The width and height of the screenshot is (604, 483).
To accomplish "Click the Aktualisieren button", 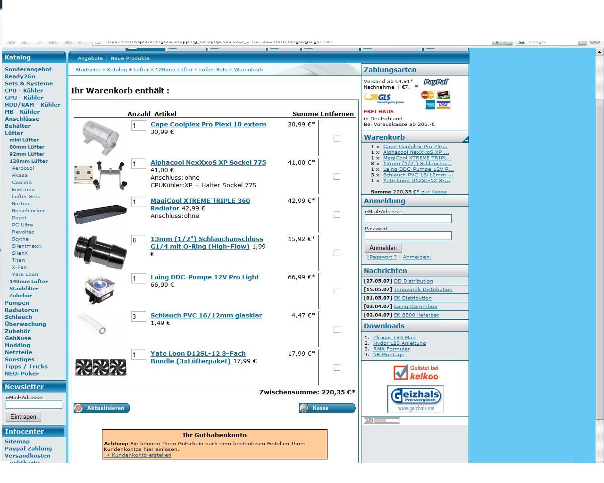I will click(102, 408).
